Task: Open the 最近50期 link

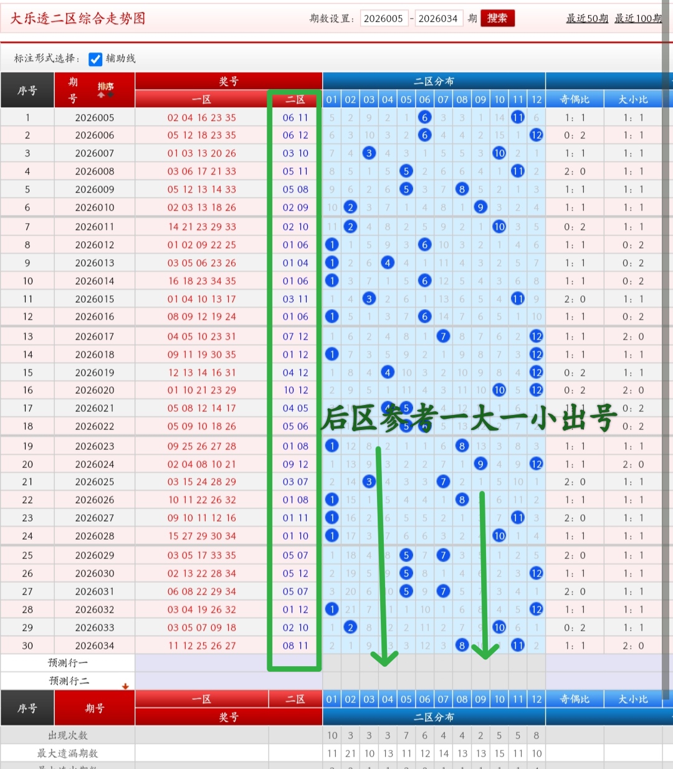Action: click(586, 19)
